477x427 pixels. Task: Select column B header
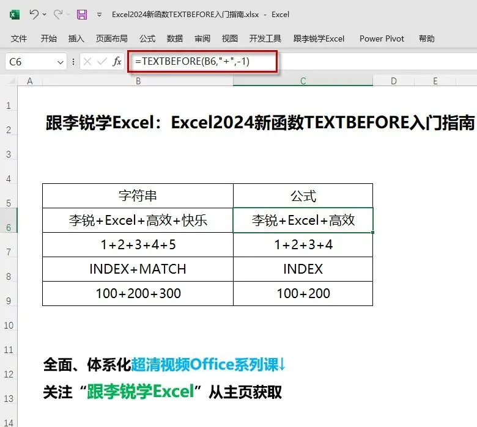click(138, 81)
